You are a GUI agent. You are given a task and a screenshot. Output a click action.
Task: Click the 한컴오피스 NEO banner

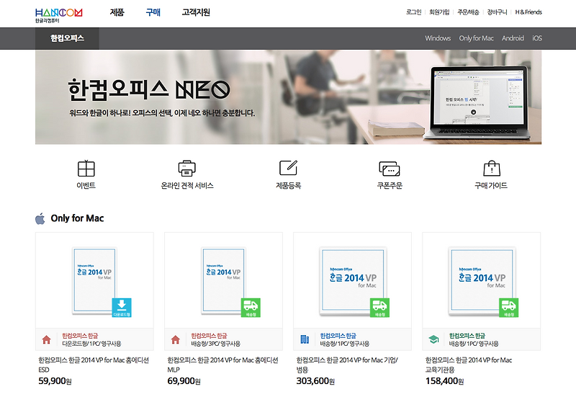(289, 97)
